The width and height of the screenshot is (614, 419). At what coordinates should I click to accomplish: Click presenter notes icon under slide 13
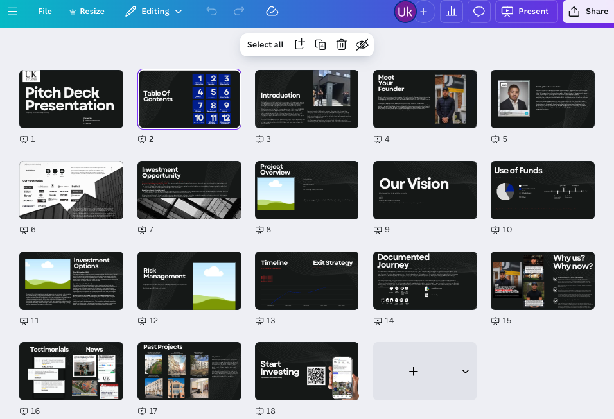259,321
